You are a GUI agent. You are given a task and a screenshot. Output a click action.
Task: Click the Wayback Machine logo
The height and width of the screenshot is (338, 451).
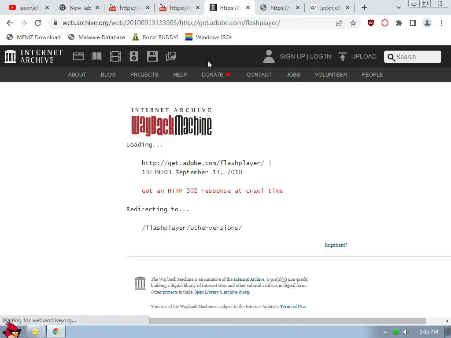pyautogui.click(x=172, y=122)
